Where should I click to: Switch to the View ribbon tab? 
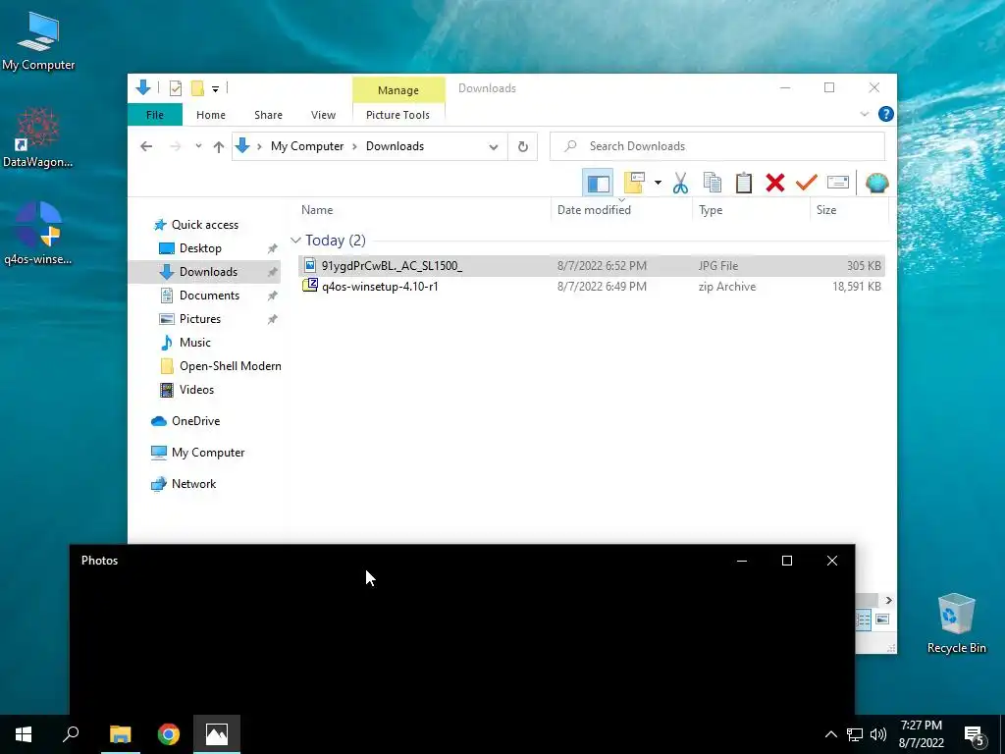[x=323, y=115]
